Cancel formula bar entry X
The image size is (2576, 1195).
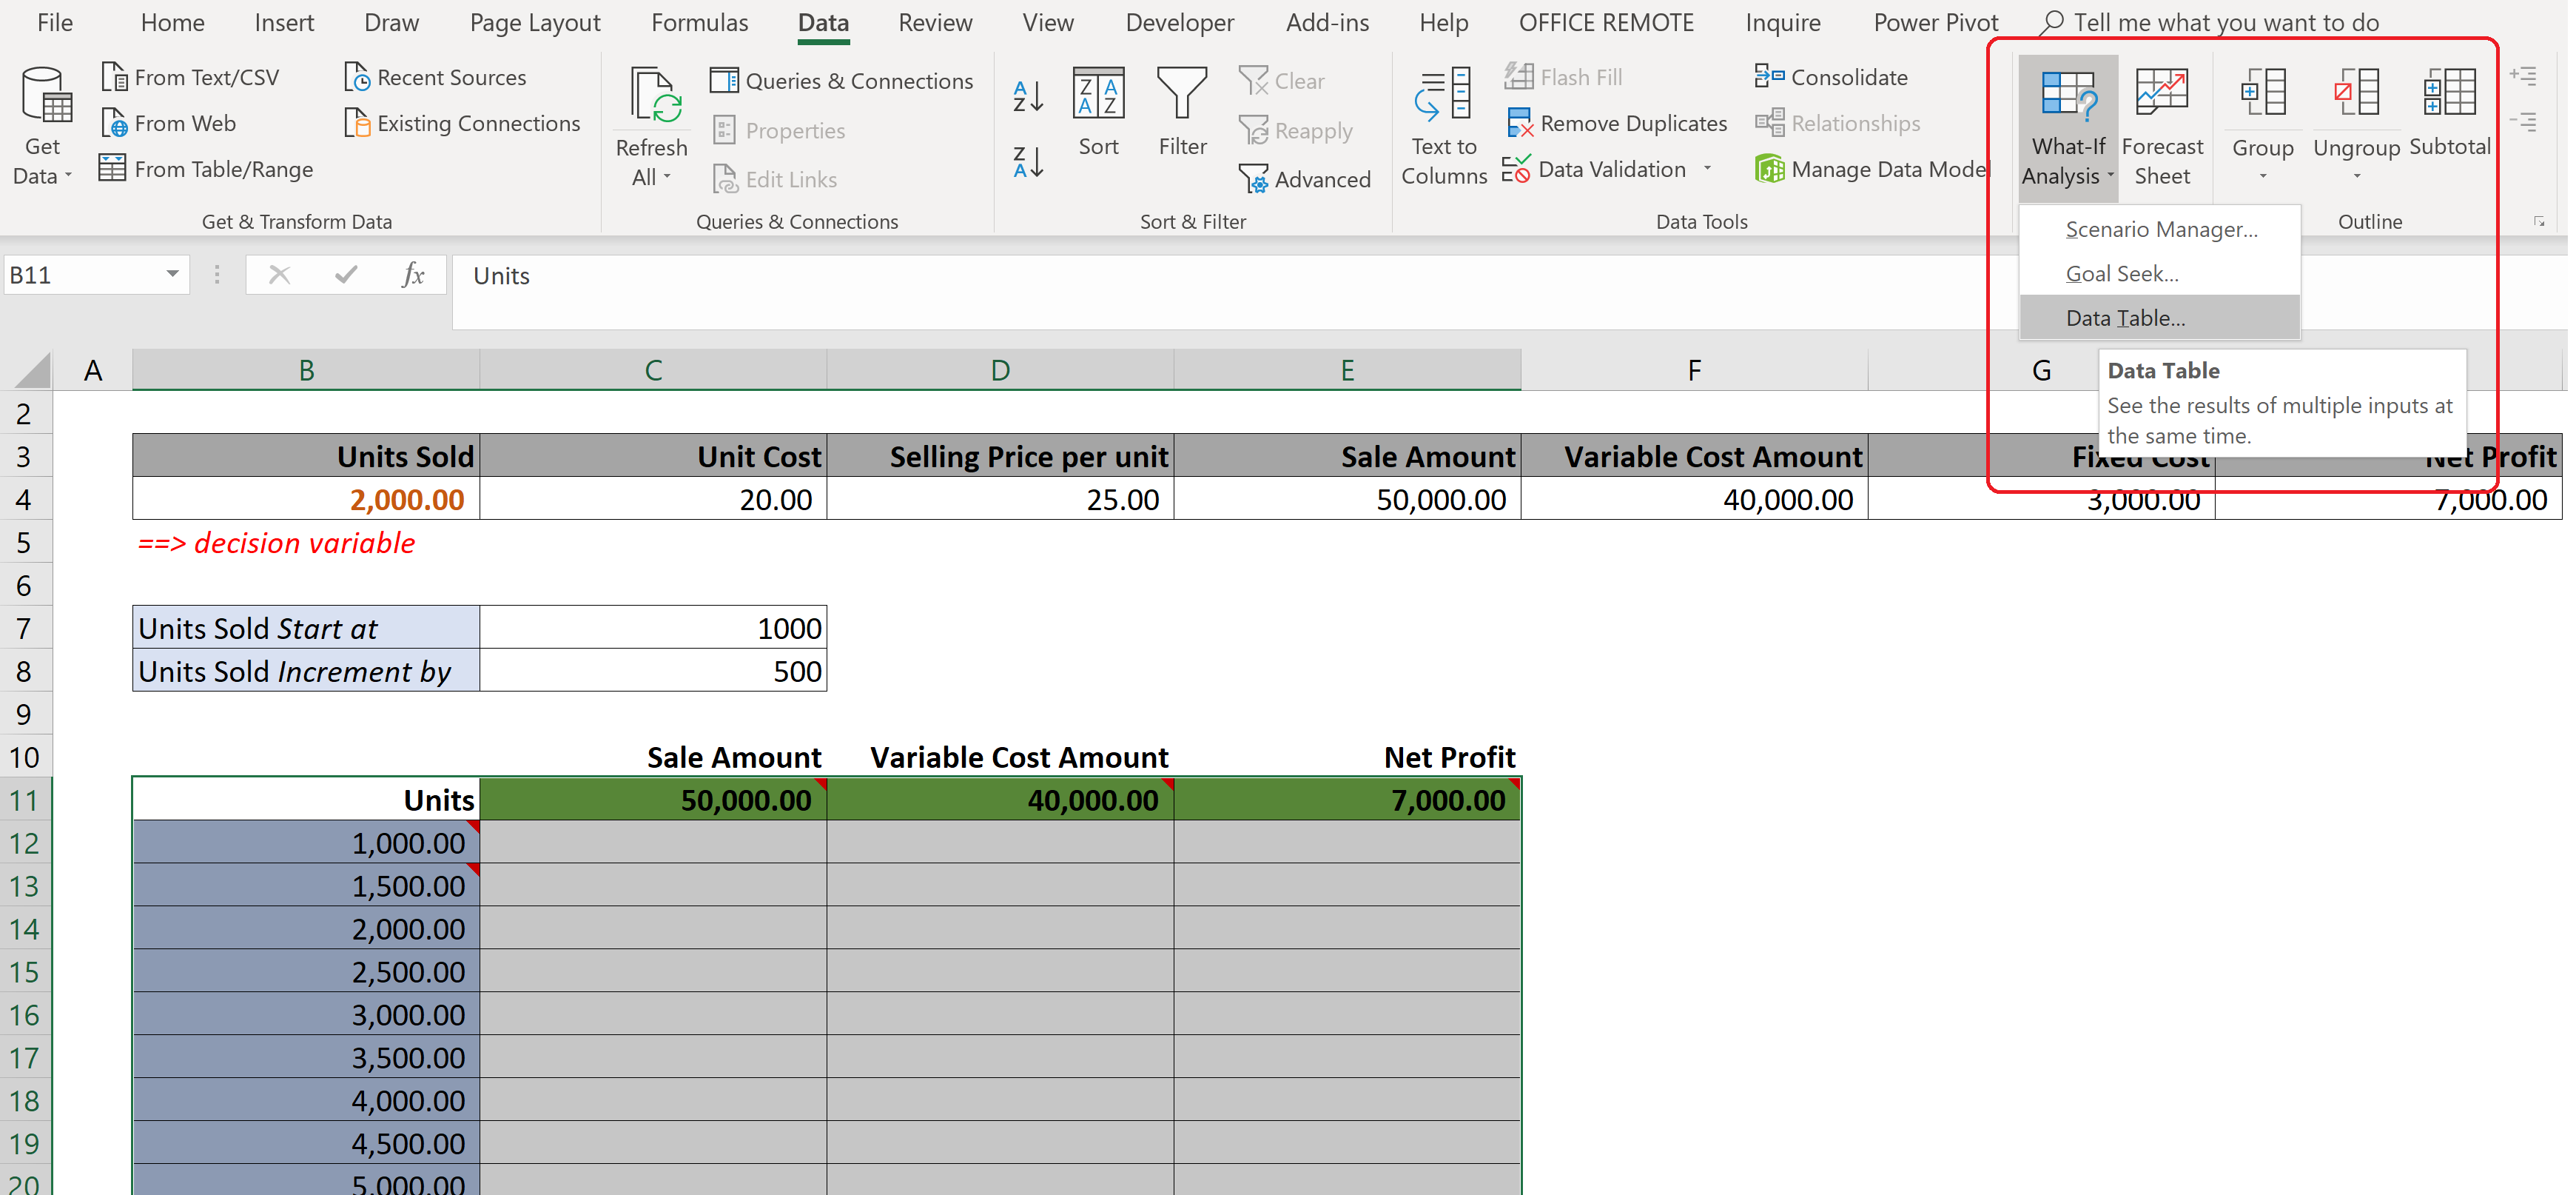(280, 274)
